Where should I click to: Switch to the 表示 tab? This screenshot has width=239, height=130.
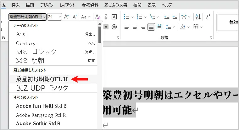coord(151,5)
